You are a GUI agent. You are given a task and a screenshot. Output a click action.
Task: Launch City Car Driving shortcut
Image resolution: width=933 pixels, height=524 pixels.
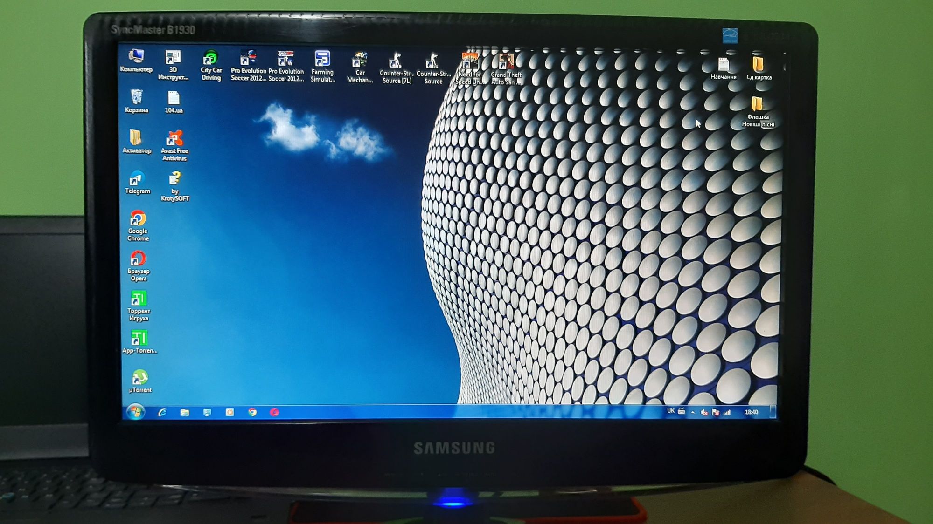click(211, 66)
